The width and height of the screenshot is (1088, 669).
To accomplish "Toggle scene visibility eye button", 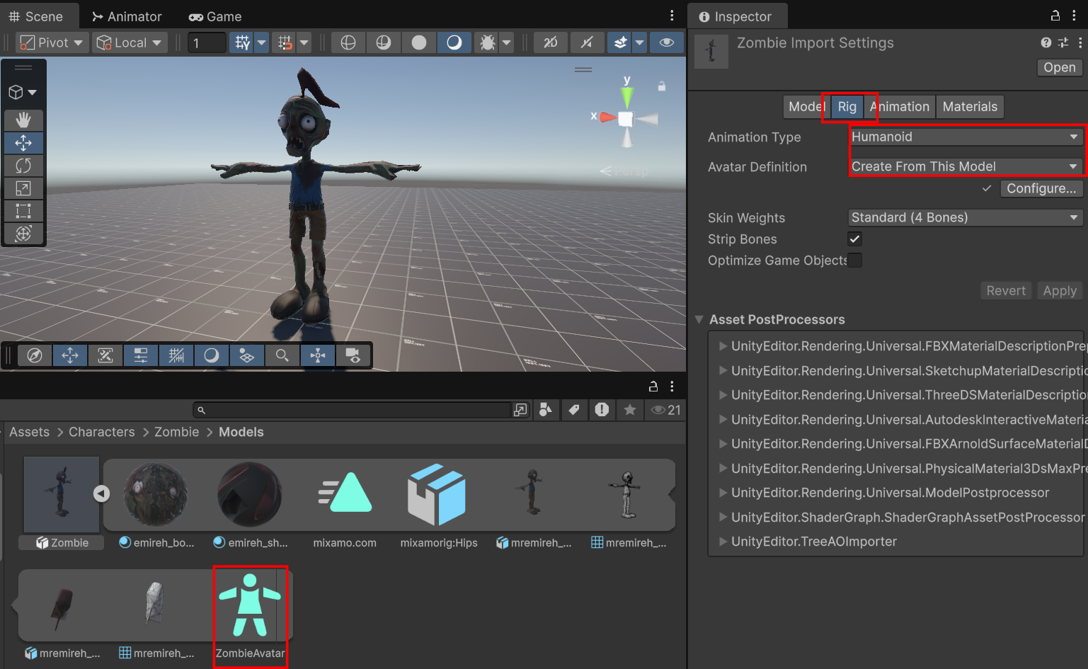I will pos(666,42).
